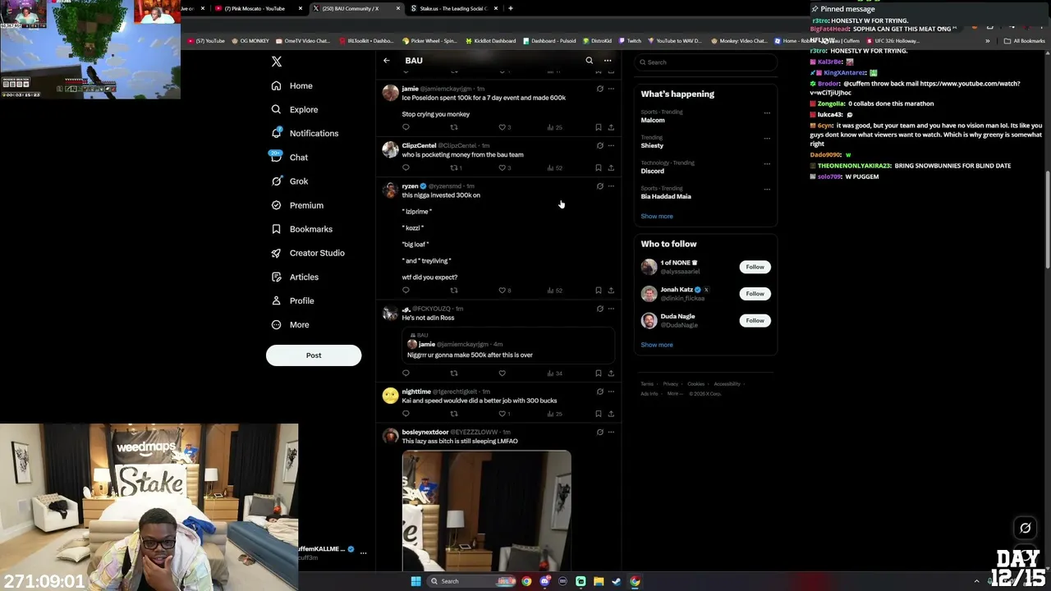Viewport: 1051px width, 591px height.
Task: Like ryzen's post
Action: pos(503,290)
